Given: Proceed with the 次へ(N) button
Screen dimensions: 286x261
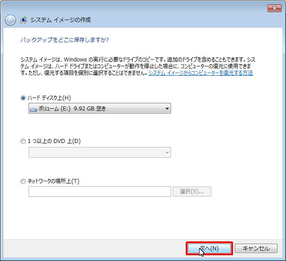Looking at the screenshot, I should point(209,249).
